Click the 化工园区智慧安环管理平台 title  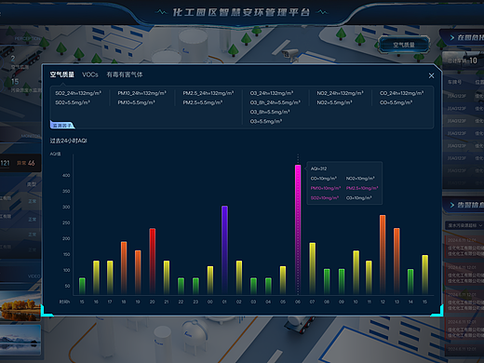[241, 12]
